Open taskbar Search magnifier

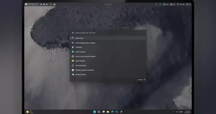[99, 112]
